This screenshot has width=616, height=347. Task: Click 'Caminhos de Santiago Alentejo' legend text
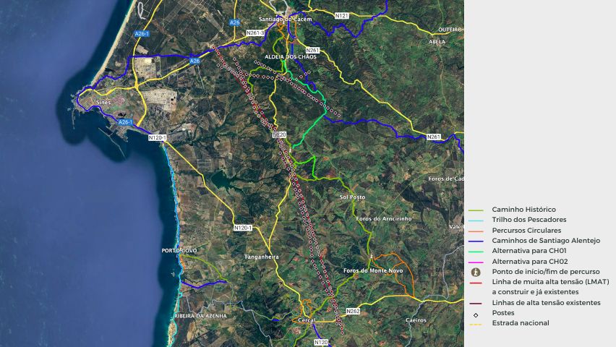click(546, 241)
